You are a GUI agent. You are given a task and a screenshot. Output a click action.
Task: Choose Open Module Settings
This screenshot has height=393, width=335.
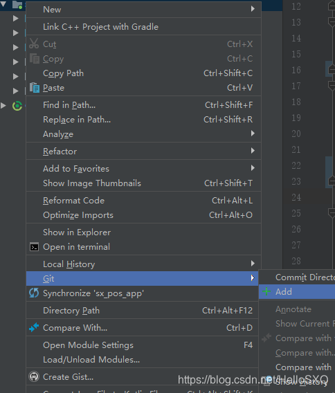tap(142, 345)
